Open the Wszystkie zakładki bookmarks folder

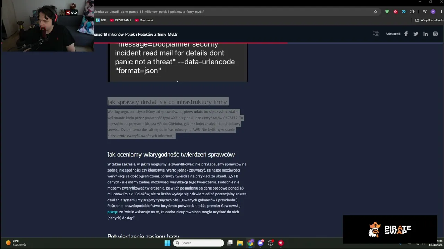click(429, 20)
